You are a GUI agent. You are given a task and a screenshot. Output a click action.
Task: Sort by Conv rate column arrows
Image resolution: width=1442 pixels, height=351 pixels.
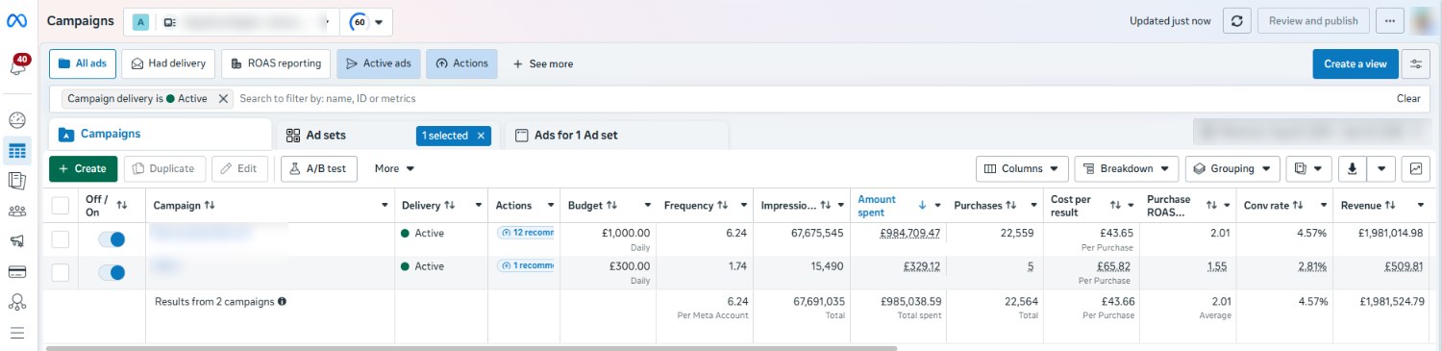[x=1298, y=206]
